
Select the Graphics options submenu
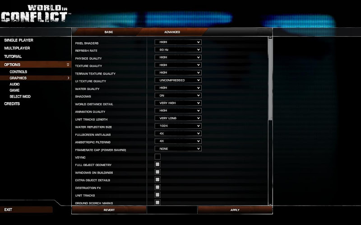coord(36,78)
